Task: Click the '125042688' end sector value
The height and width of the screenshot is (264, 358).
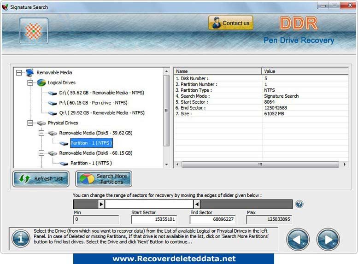Action: [x=276, y=108]
